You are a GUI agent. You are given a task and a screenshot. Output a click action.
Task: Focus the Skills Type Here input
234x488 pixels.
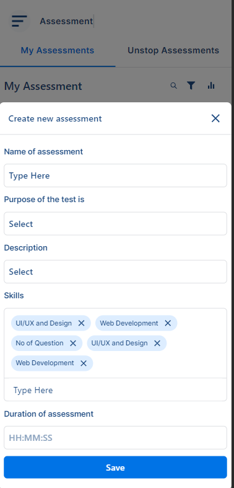(x=115, y=390)
